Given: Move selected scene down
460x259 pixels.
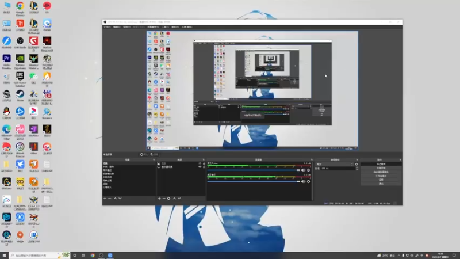Looking at the screenshot, I should (x=120, y=199).
